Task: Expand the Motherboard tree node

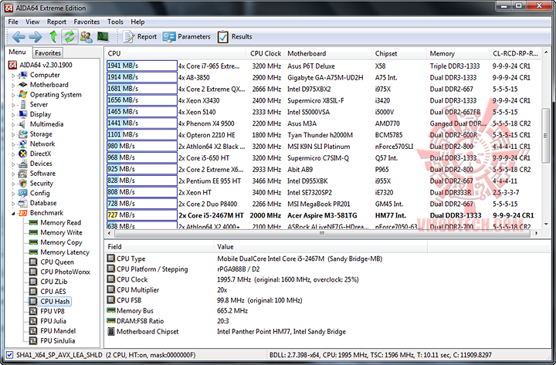Action: [13, 86]
